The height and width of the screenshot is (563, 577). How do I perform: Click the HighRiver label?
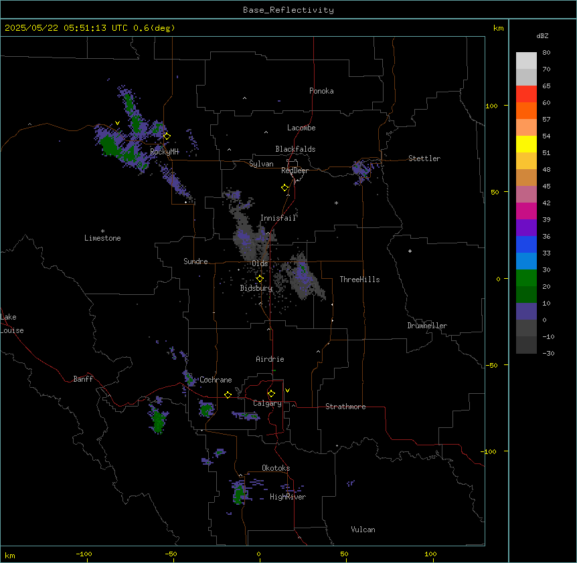288,497
